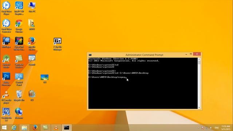The width and height of the screenshot is (233, 131).
Task: Click the Command Prompt vertical scrollbar thumb
Action: [x=199, y=63]
